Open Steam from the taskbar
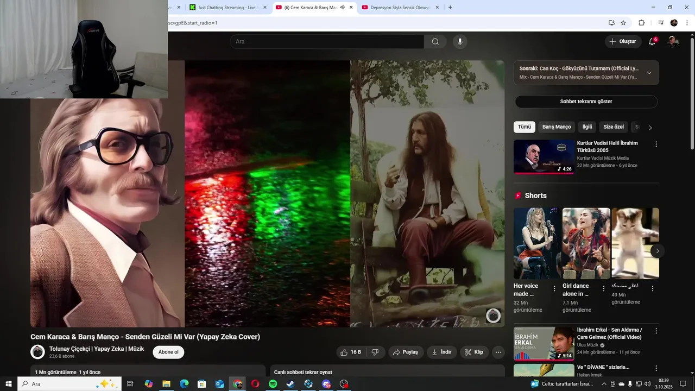The height and width of the screenshot is (391, 695). 290,384
